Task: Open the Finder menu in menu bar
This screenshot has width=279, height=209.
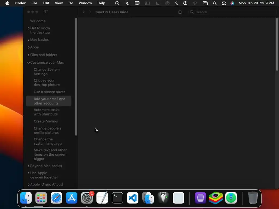Action: [x=20, y=3]
